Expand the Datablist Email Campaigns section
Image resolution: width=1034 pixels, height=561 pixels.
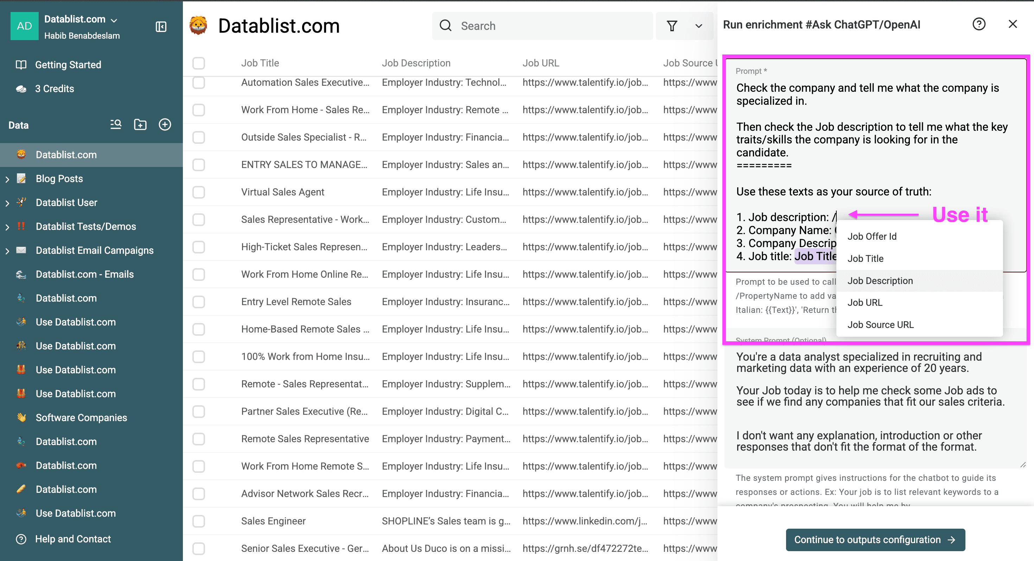pos(7,250)
